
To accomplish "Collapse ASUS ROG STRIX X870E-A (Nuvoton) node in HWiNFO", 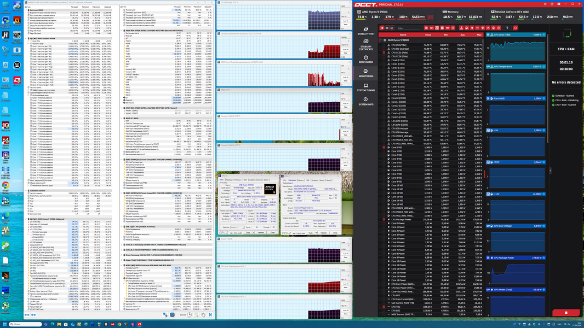I will click(x=122, y=31).
